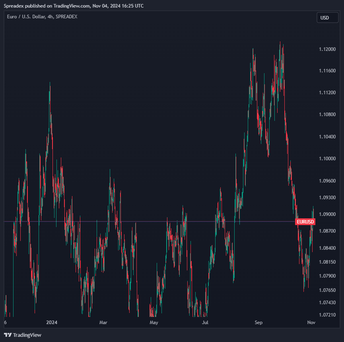
Task: Select the Euro / U.S. Dollar chart title
Action: 42,17
